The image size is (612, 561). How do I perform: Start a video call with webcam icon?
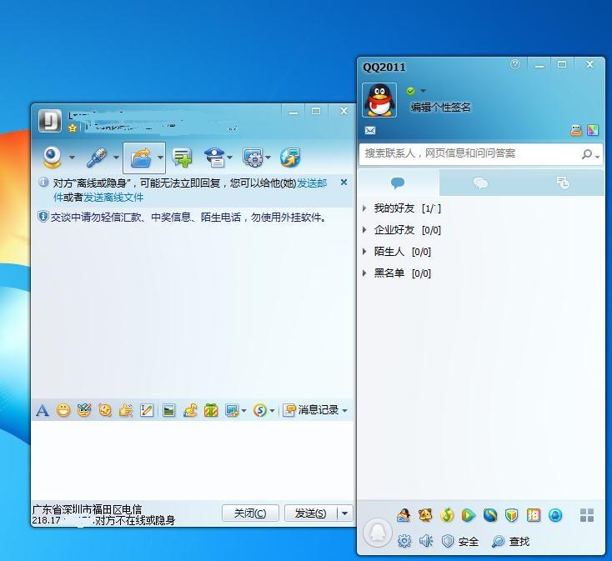click(x=53, y=158)
